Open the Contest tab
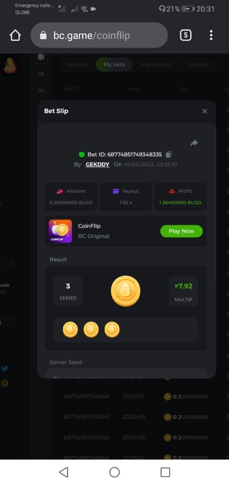Screen dimensions: 229x485 click(198, 65)
